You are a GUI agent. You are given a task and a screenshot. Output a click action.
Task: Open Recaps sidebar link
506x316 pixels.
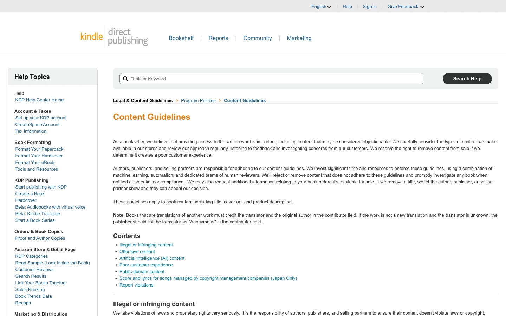(x=23, y=303)
